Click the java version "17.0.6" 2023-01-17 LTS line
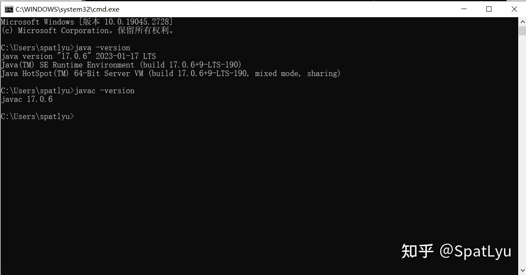The image size is (526, 275). click(78, 56)
